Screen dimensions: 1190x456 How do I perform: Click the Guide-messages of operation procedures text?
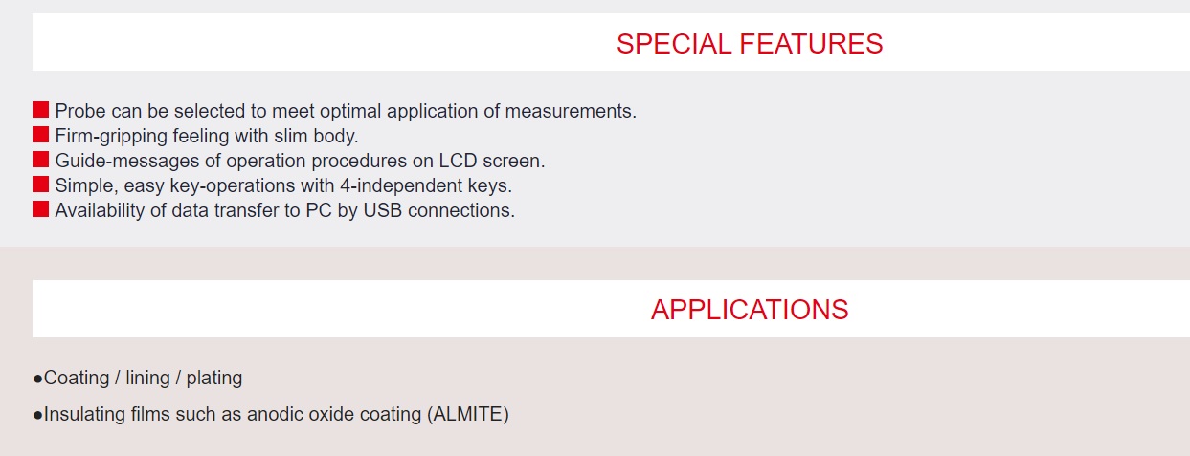300,161
